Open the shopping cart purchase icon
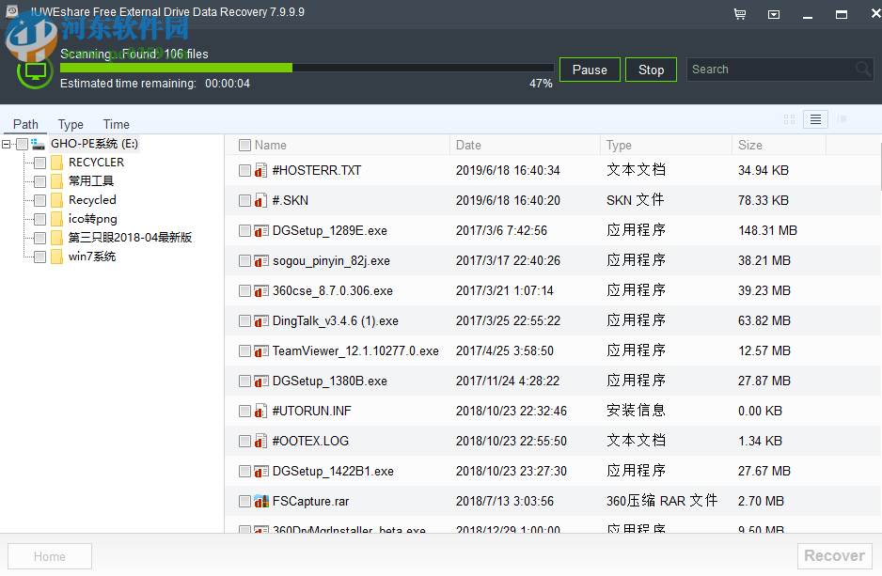 tap(739, 13)
